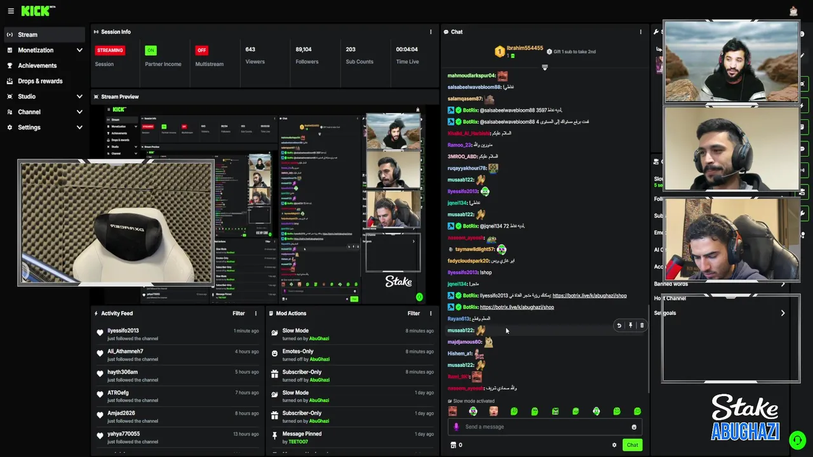This screenshot has width=813, height=457.
Task: Click the username majdjamous60 in chat
Action: tap(464, 342)
